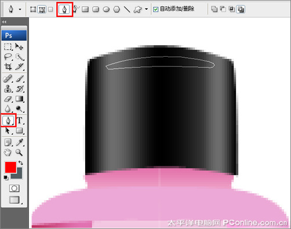Select the Pen tool in the toolbox

[x=8, y=120]
